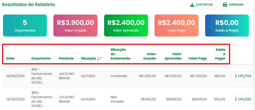Screen dimensions: 255x110
Task: Open Opções dropdown for budget #81
Action: 243,76
